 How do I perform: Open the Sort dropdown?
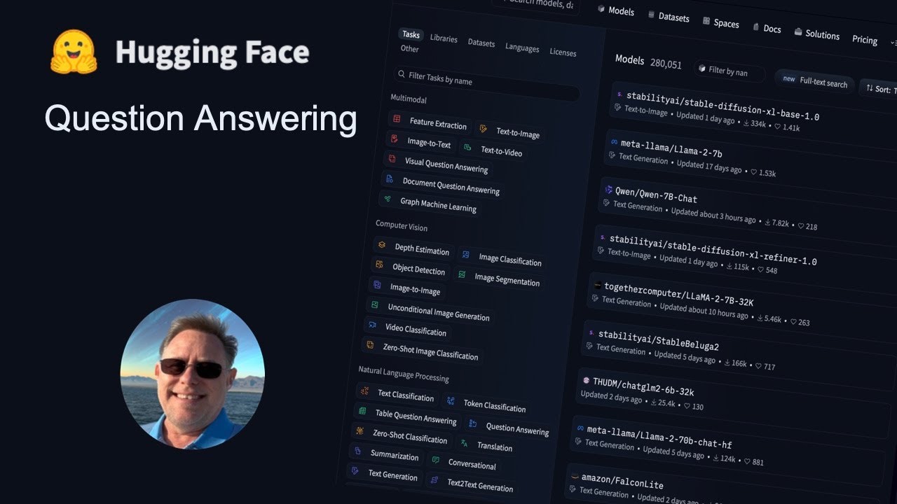pos(879,89)
